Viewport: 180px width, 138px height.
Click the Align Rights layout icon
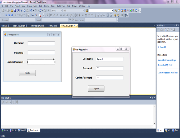point(57,15)
